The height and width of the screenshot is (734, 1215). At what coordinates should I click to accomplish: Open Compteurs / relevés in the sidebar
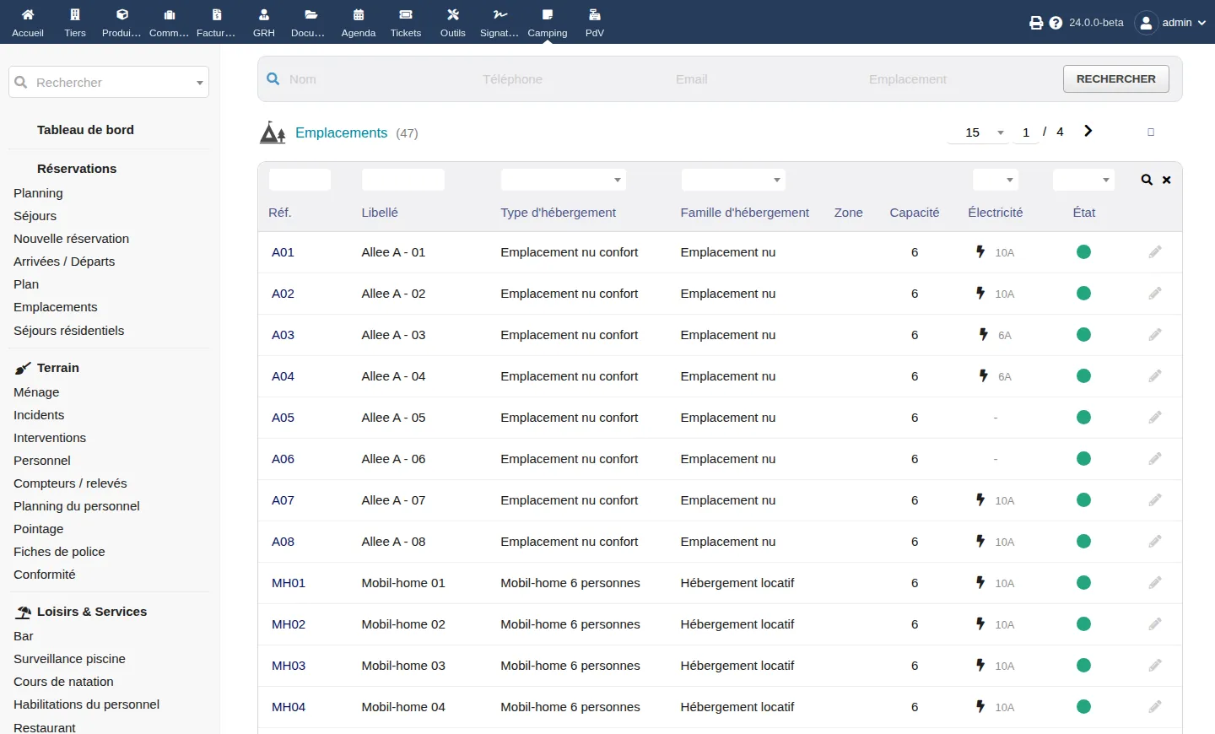[70, 483]
